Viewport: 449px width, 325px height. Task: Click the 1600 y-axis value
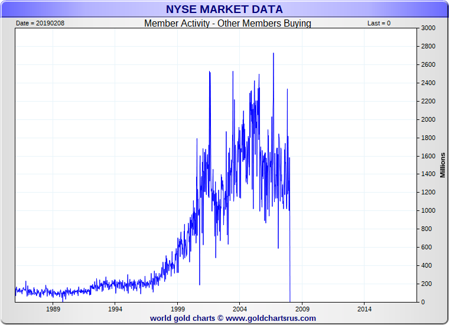click(428, 156)
